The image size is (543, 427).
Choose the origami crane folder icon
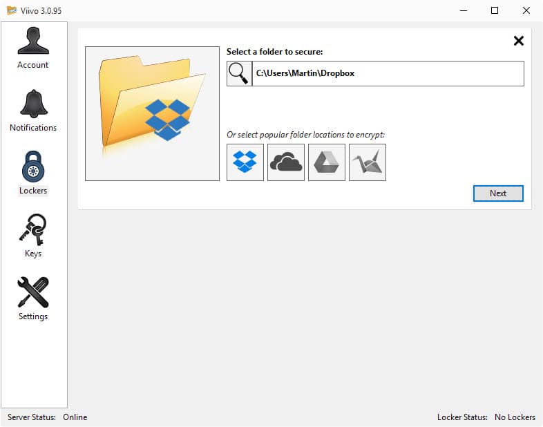pyautogui.click(x=368, y=162)
